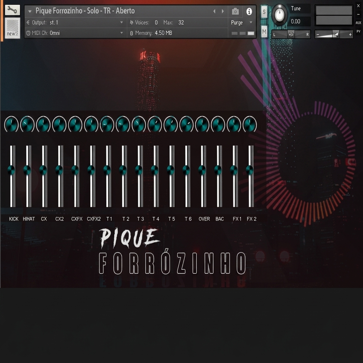Click the CX2 fader handle
Viewport: 363px width, 363px height.
coord(59,170)
